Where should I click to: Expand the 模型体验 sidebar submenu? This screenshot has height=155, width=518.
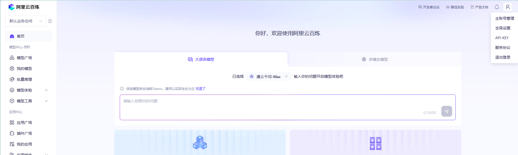(28, 90)
